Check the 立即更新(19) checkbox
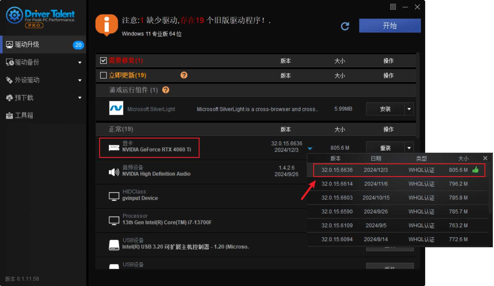Image resolution: width=494 pixels, height=286 pixels. pos(103,75)
